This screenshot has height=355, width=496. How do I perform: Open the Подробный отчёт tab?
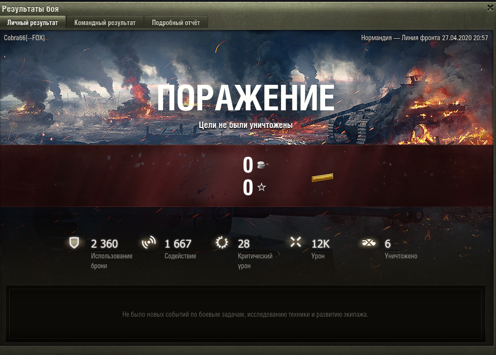tap(176, 23)
